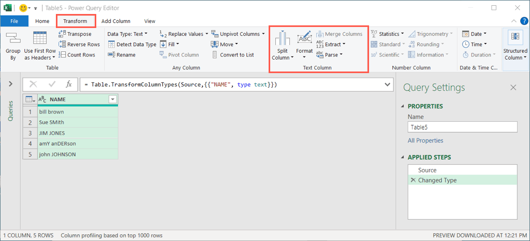Image resolution: width=530 pixels, height=241 pixels.
Task: Click Detect Data Type
Action: (x=132, y=45)
